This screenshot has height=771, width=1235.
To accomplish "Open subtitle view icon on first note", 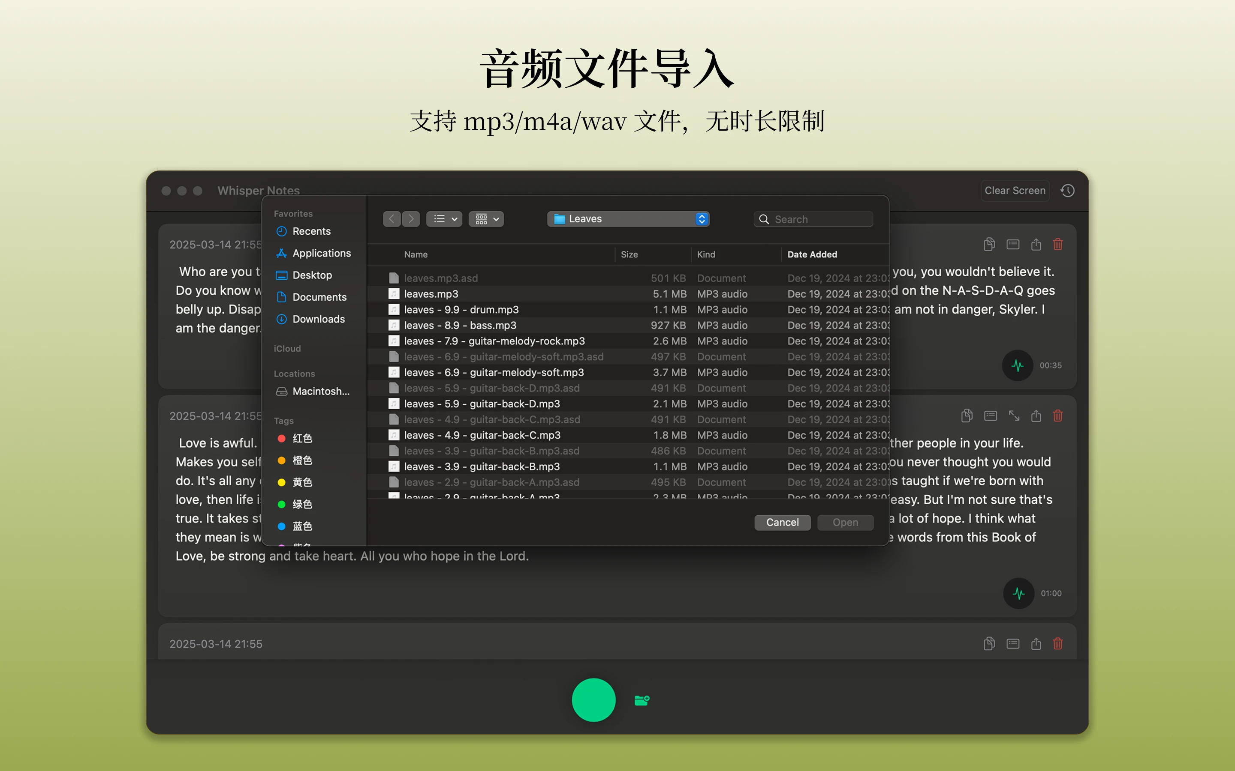I will pos(1013,244).
